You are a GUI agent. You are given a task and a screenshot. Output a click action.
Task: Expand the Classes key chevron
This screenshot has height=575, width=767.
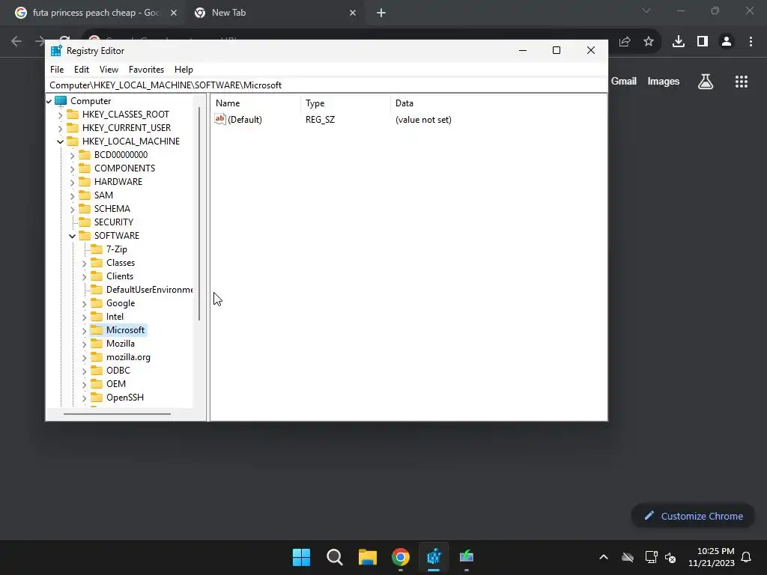click(84, 264)
